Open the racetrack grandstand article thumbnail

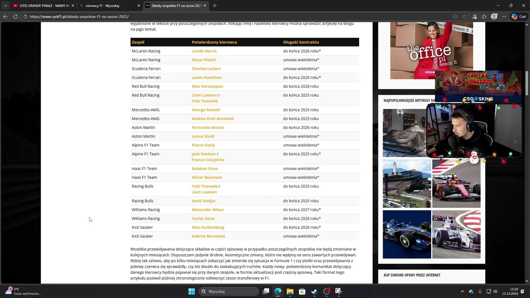tap(407, 183)
